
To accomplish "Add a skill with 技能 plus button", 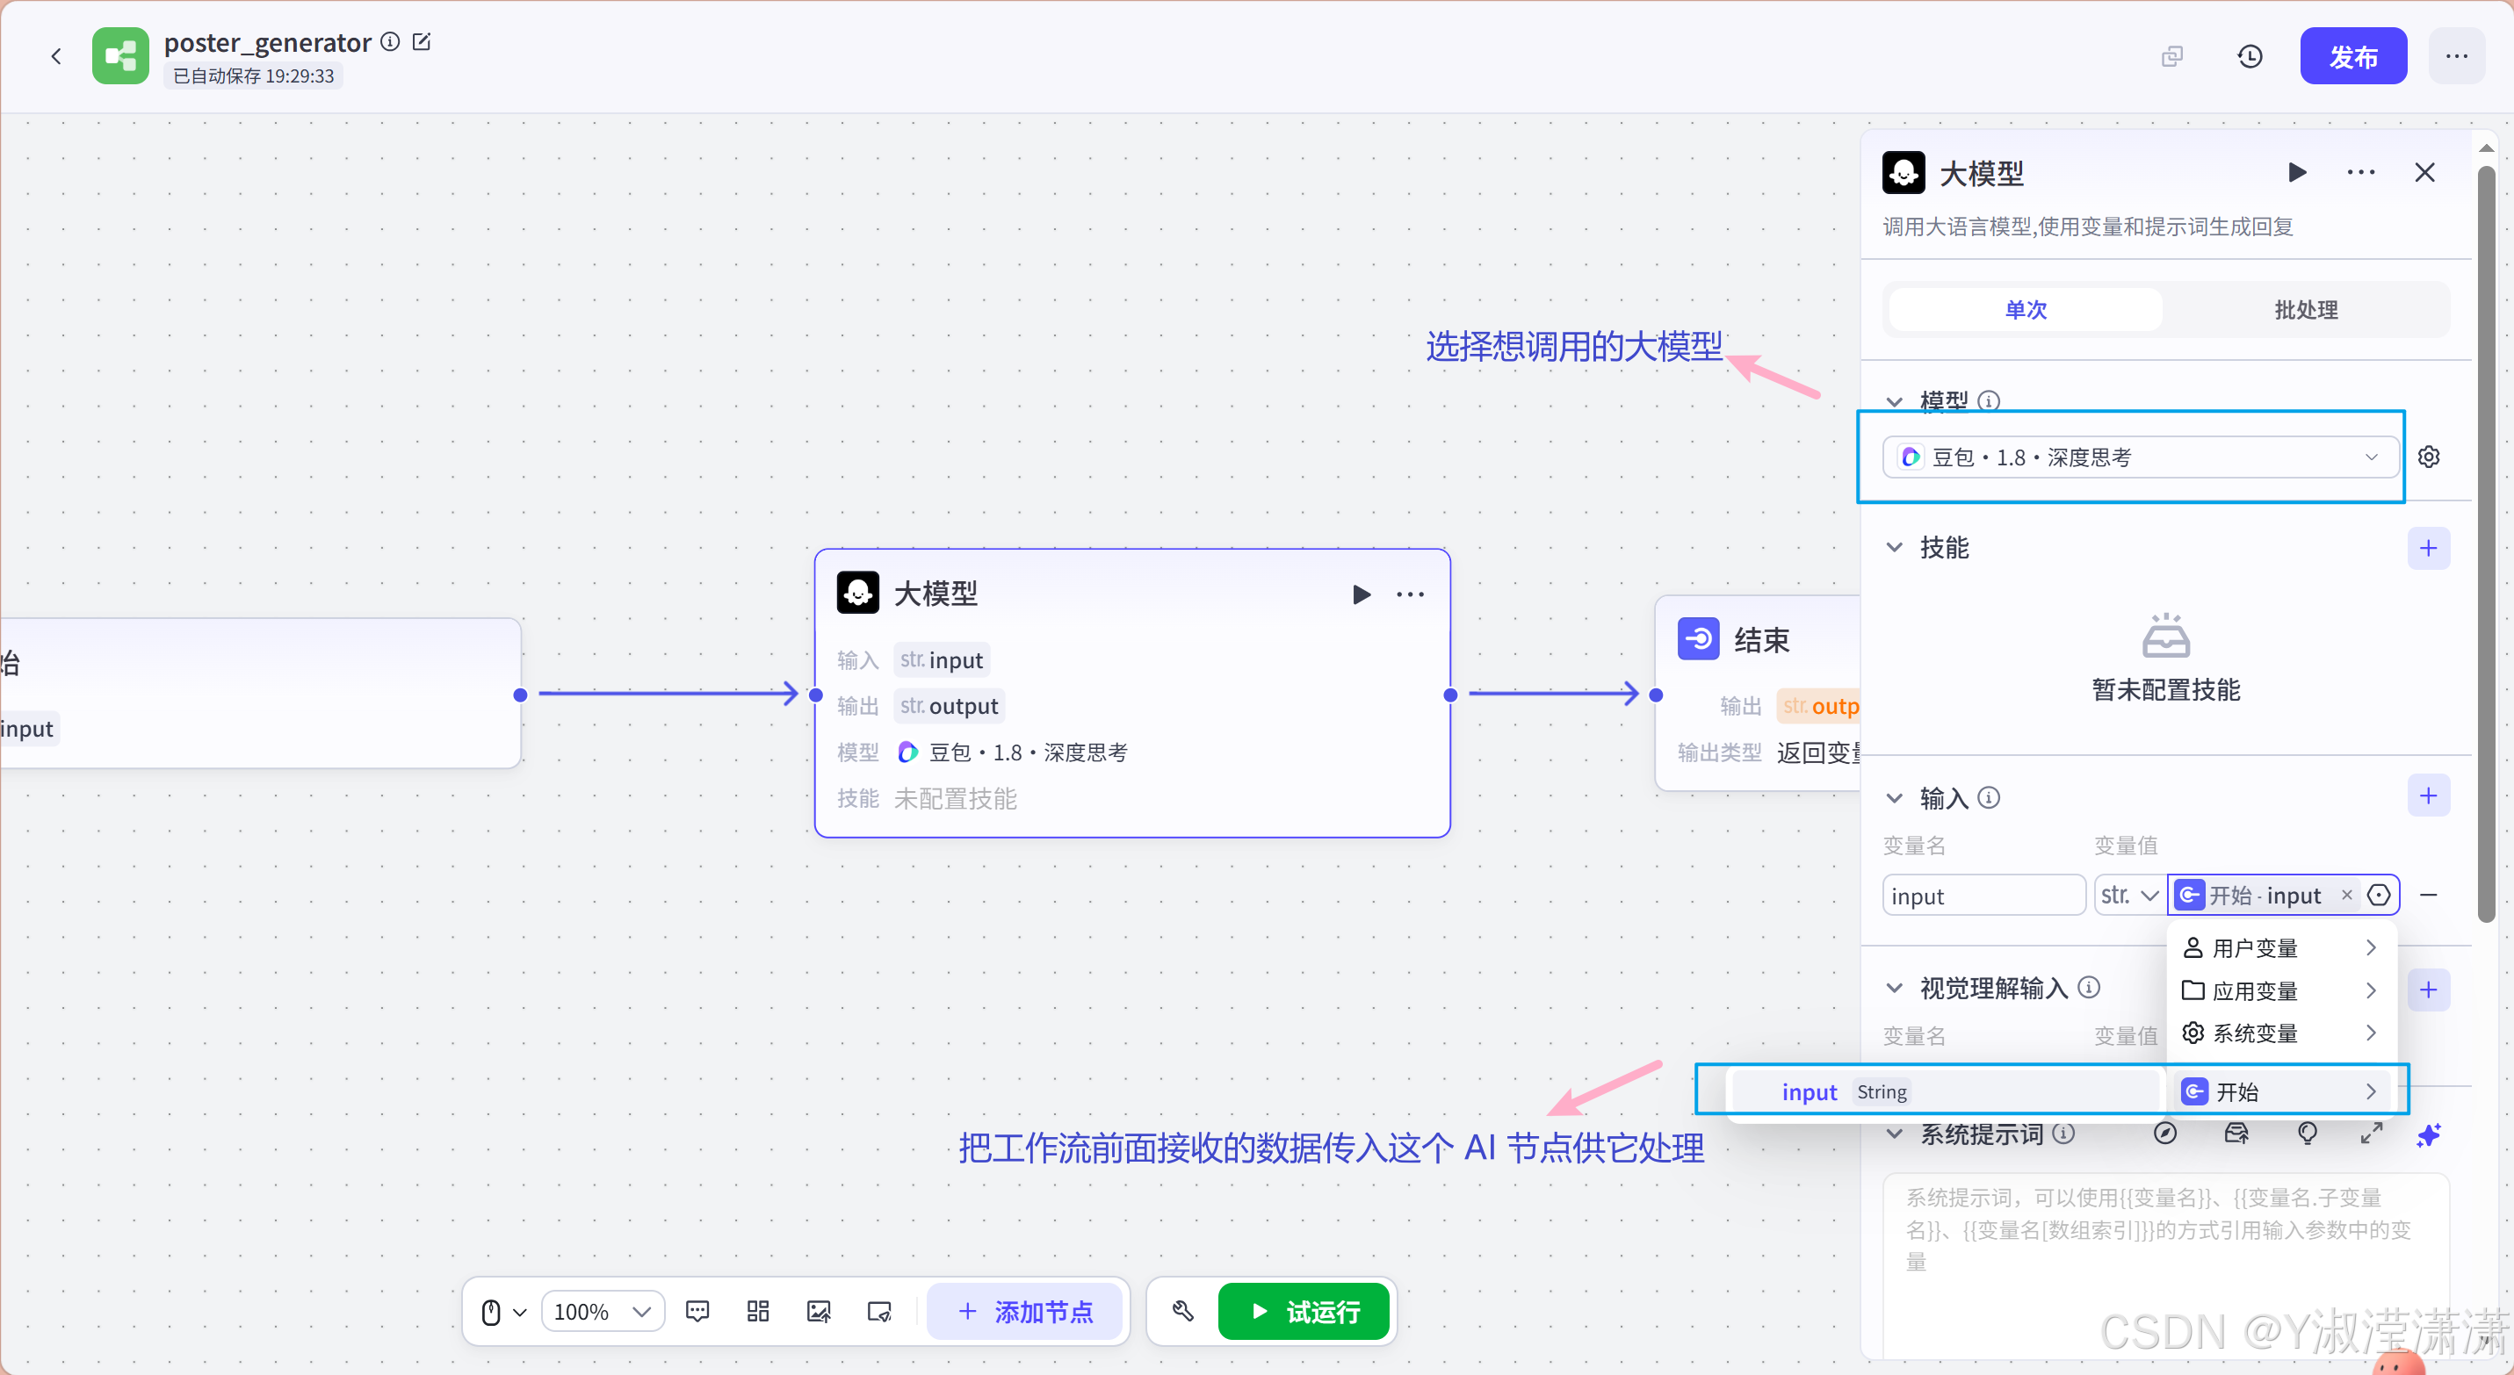I will pyautogui.click(x=2428, y=548).
